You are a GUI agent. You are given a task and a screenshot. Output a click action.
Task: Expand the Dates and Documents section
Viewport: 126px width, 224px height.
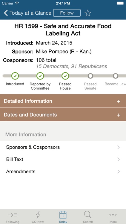click(63, 115)
